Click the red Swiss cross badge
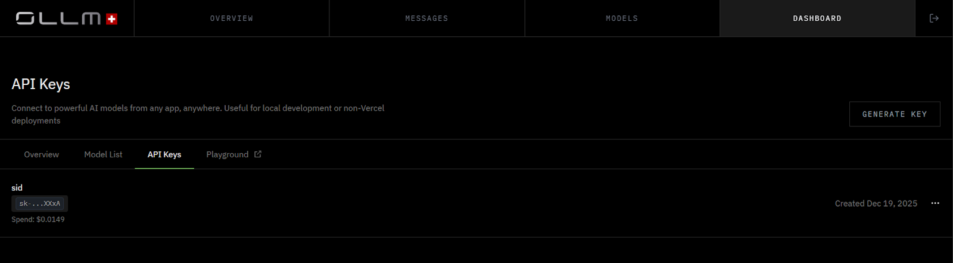The width and height of the screenshot is (953, 263). 111,19
